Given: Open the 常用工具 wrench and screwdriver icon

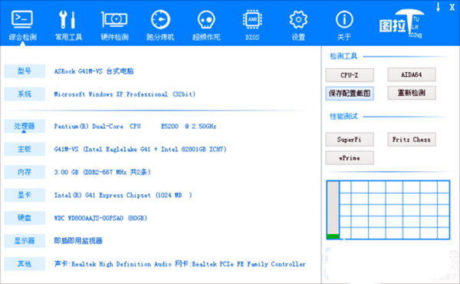Looking at the screenshot, I should (x=67, y=19).
